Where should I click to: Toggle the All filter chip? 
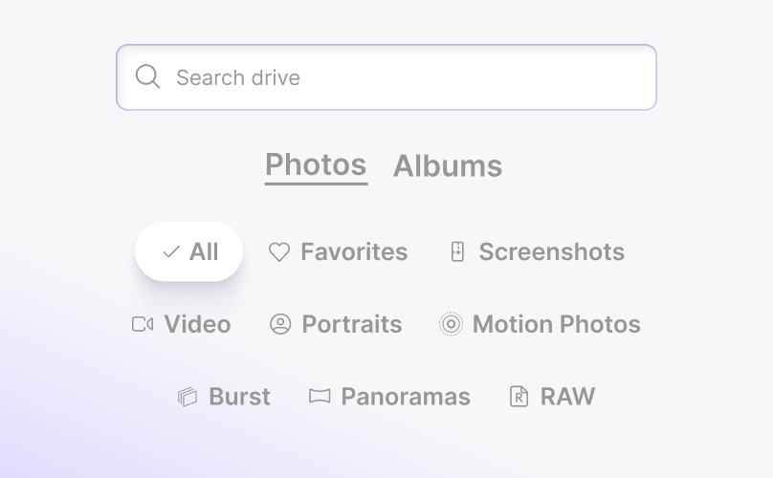pyautogui.click(x=189, y=252)
